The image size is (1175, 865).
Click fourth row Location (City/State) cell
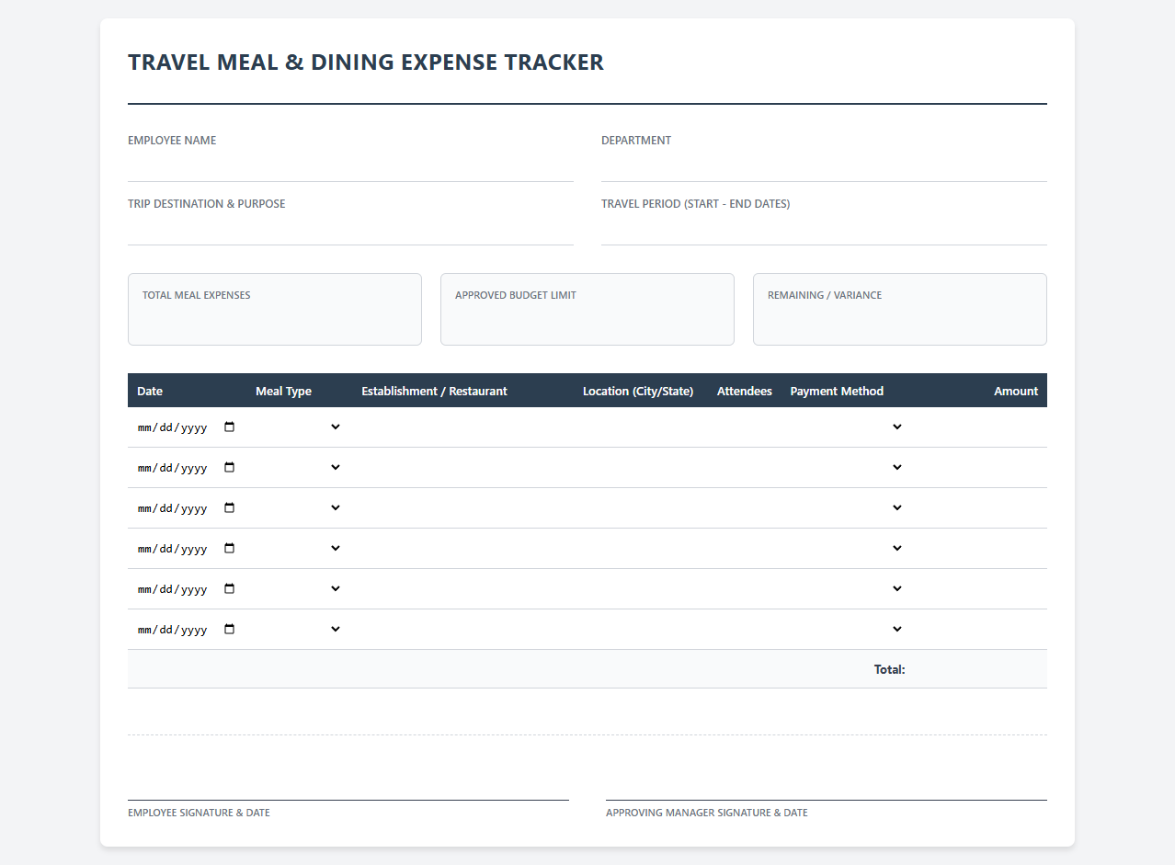click(641, 548)
